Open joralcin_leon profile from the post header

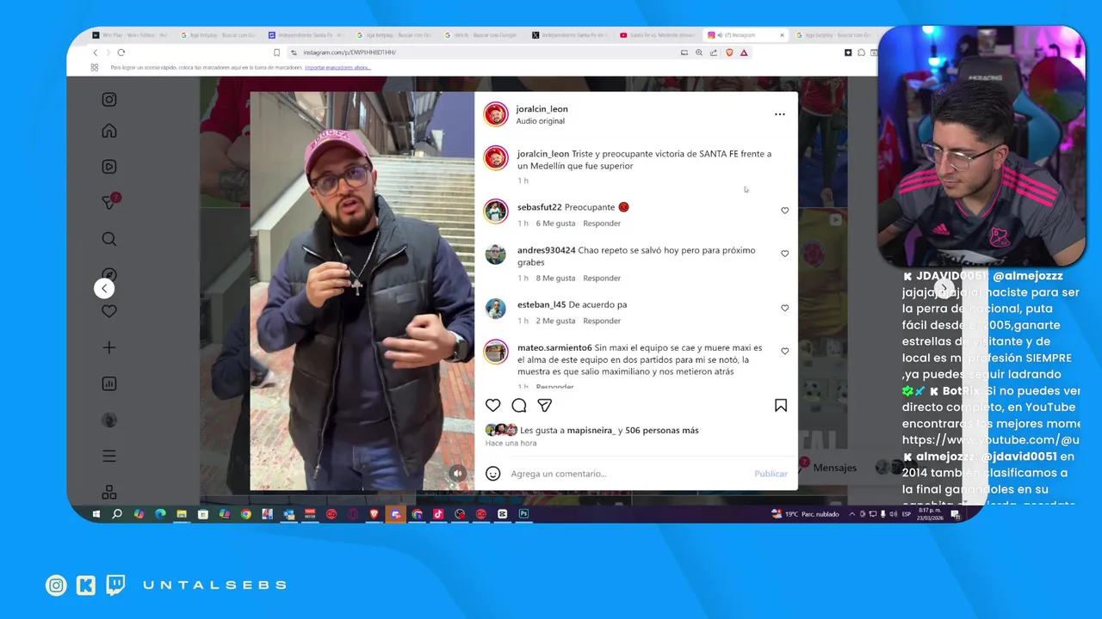point(542,109)
